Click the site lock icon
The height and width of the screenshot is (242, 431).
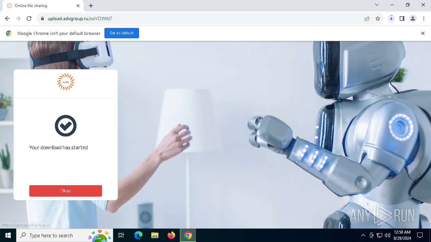(x=42, y=18)
